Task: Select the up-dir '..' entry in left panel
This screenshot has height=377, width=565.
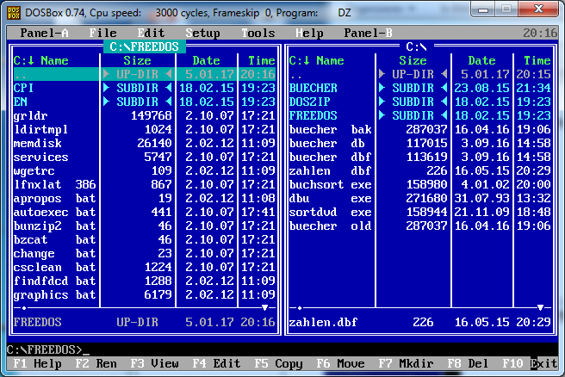Action: [x=145, y=74]
